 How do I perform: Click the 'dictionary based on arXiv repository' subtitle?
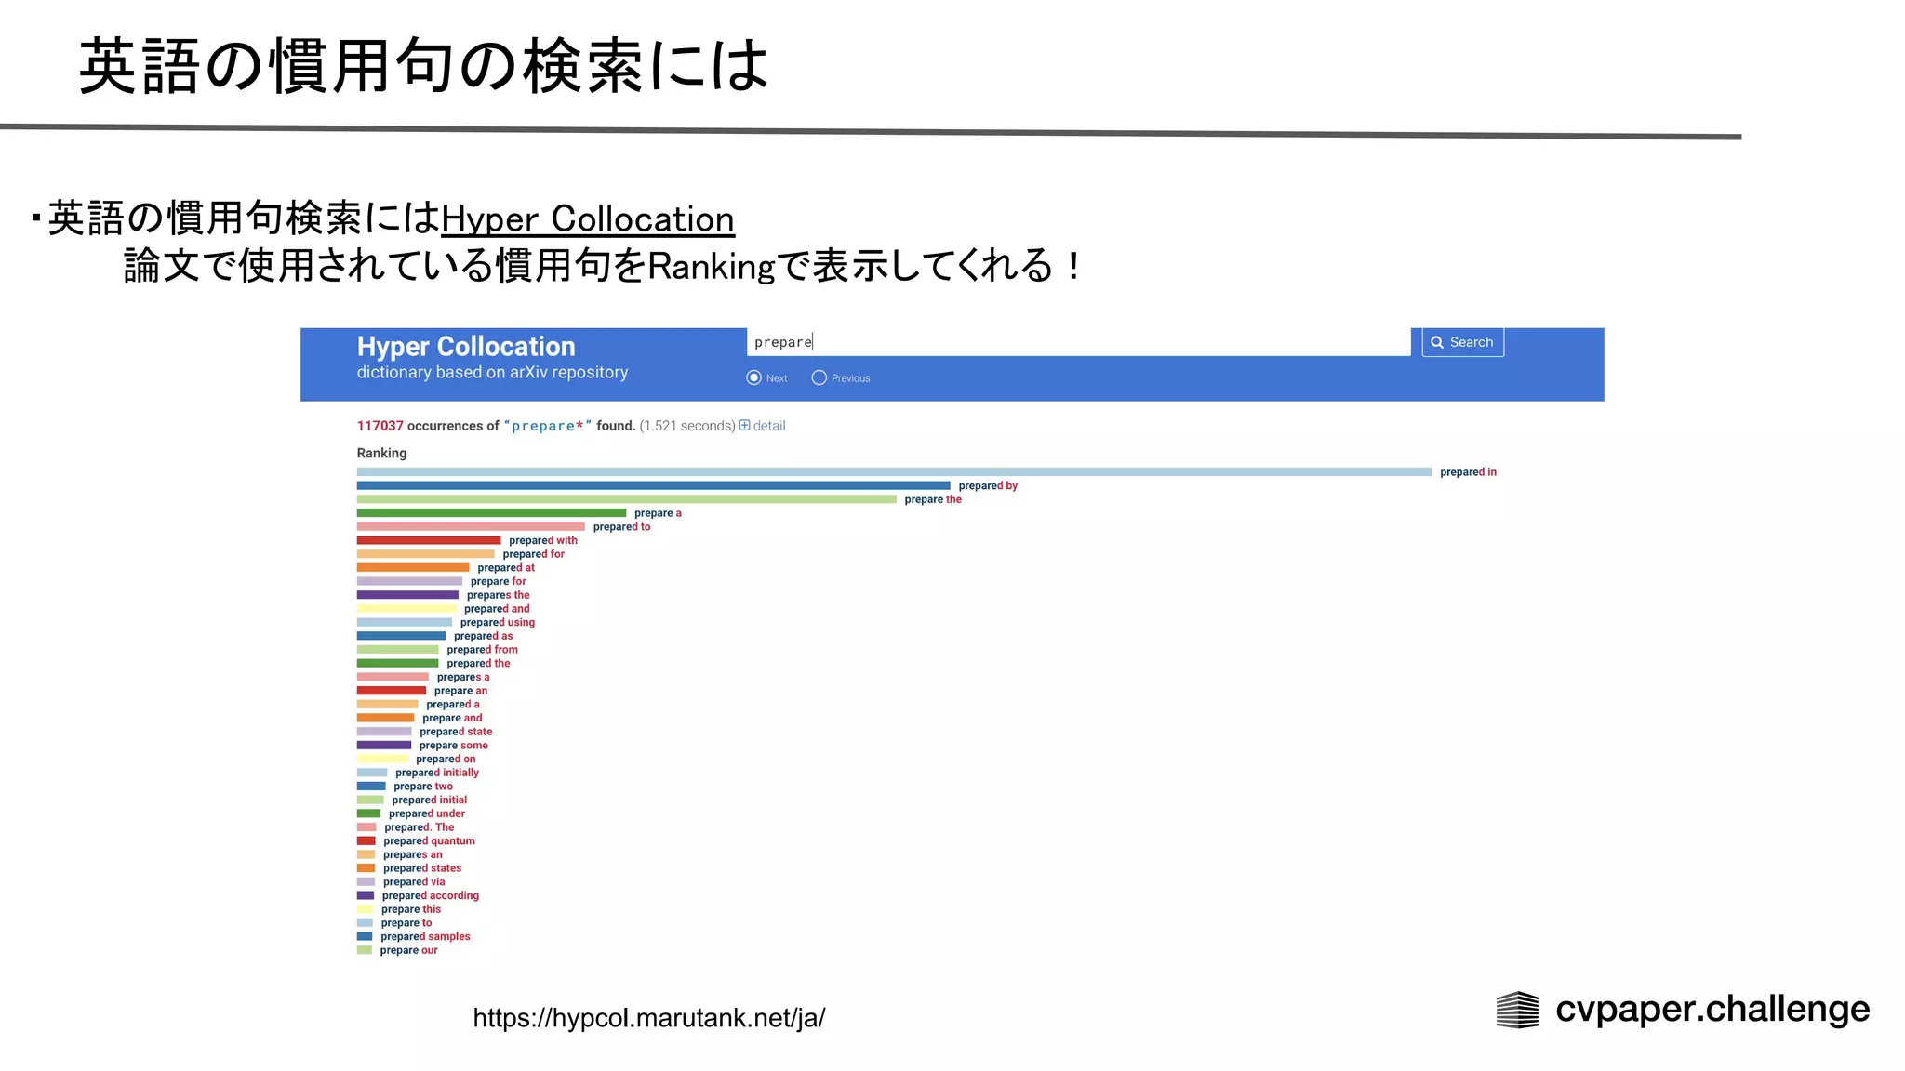click(493, 373)
